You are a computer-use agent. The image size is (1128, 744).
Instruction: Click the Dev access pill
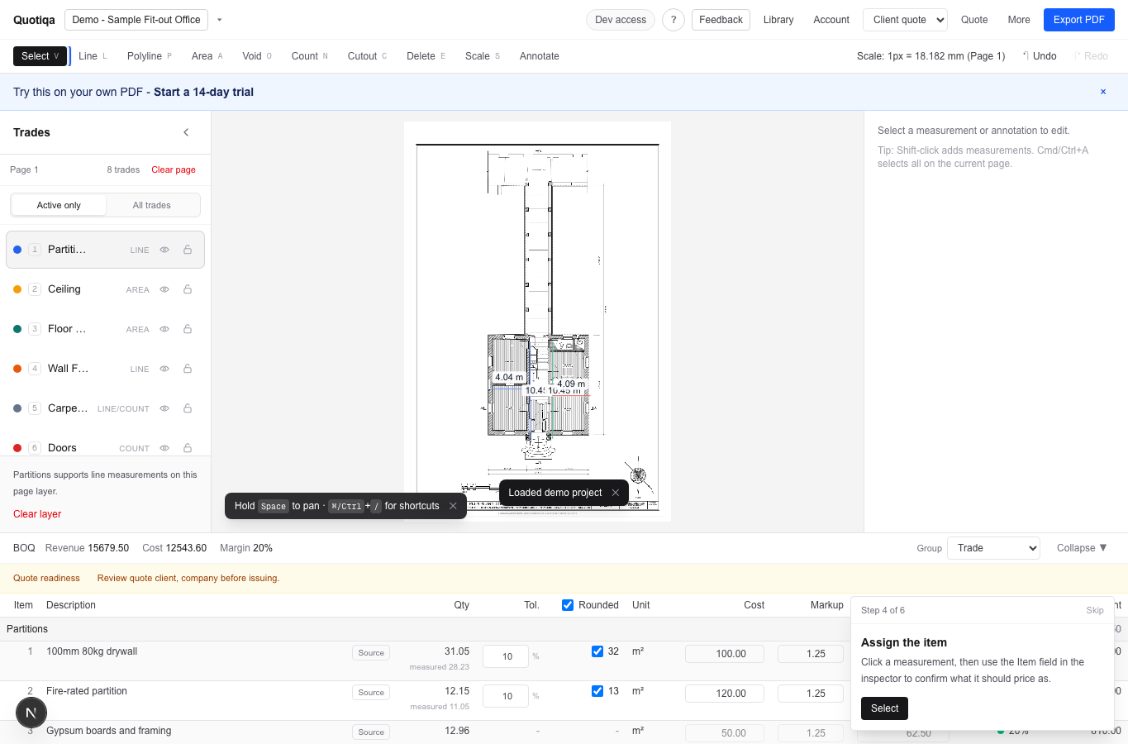click(621, 20)
